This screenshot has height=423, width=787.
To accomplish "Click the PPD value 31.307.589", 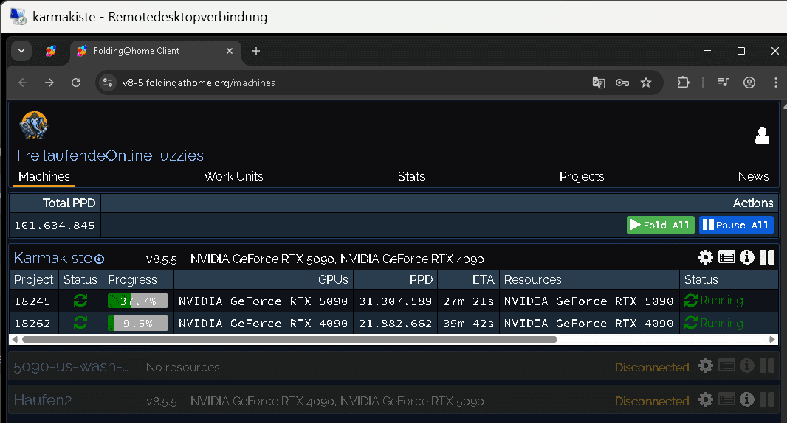I will tap(395, 301).
